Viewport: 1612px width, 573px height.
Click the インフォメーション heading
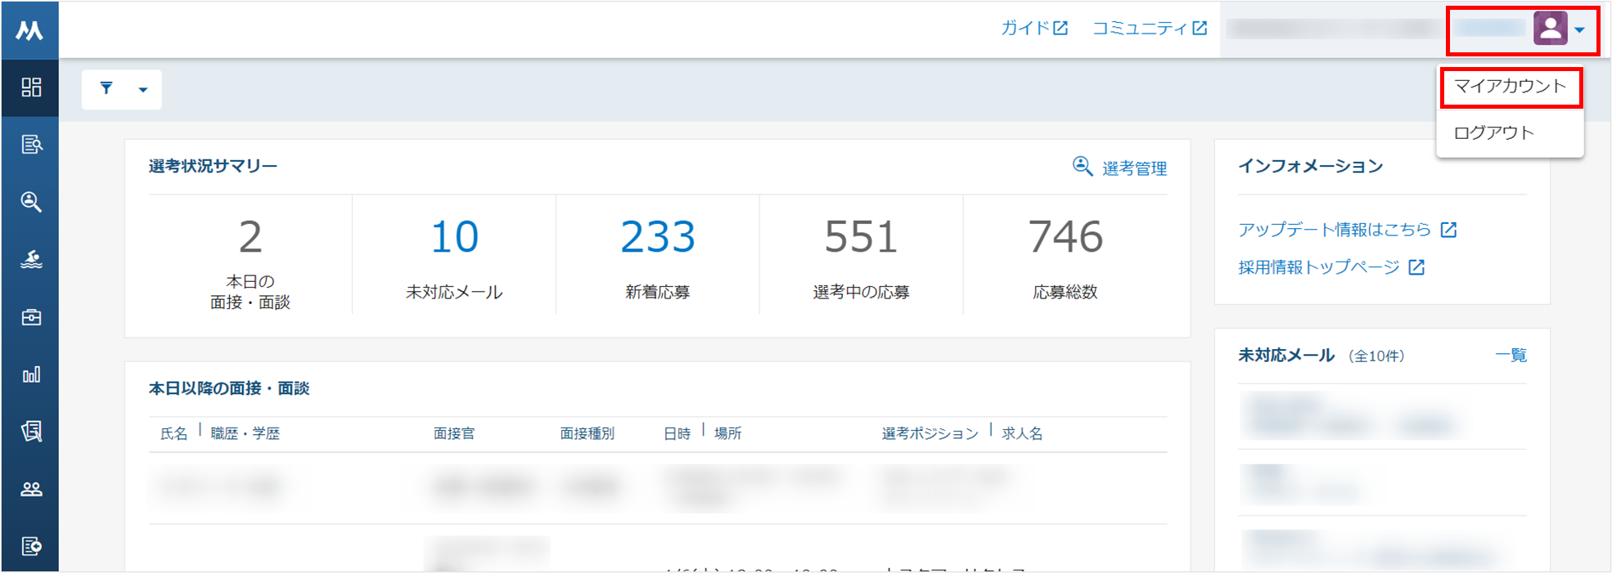click(x=1310, y=166)
